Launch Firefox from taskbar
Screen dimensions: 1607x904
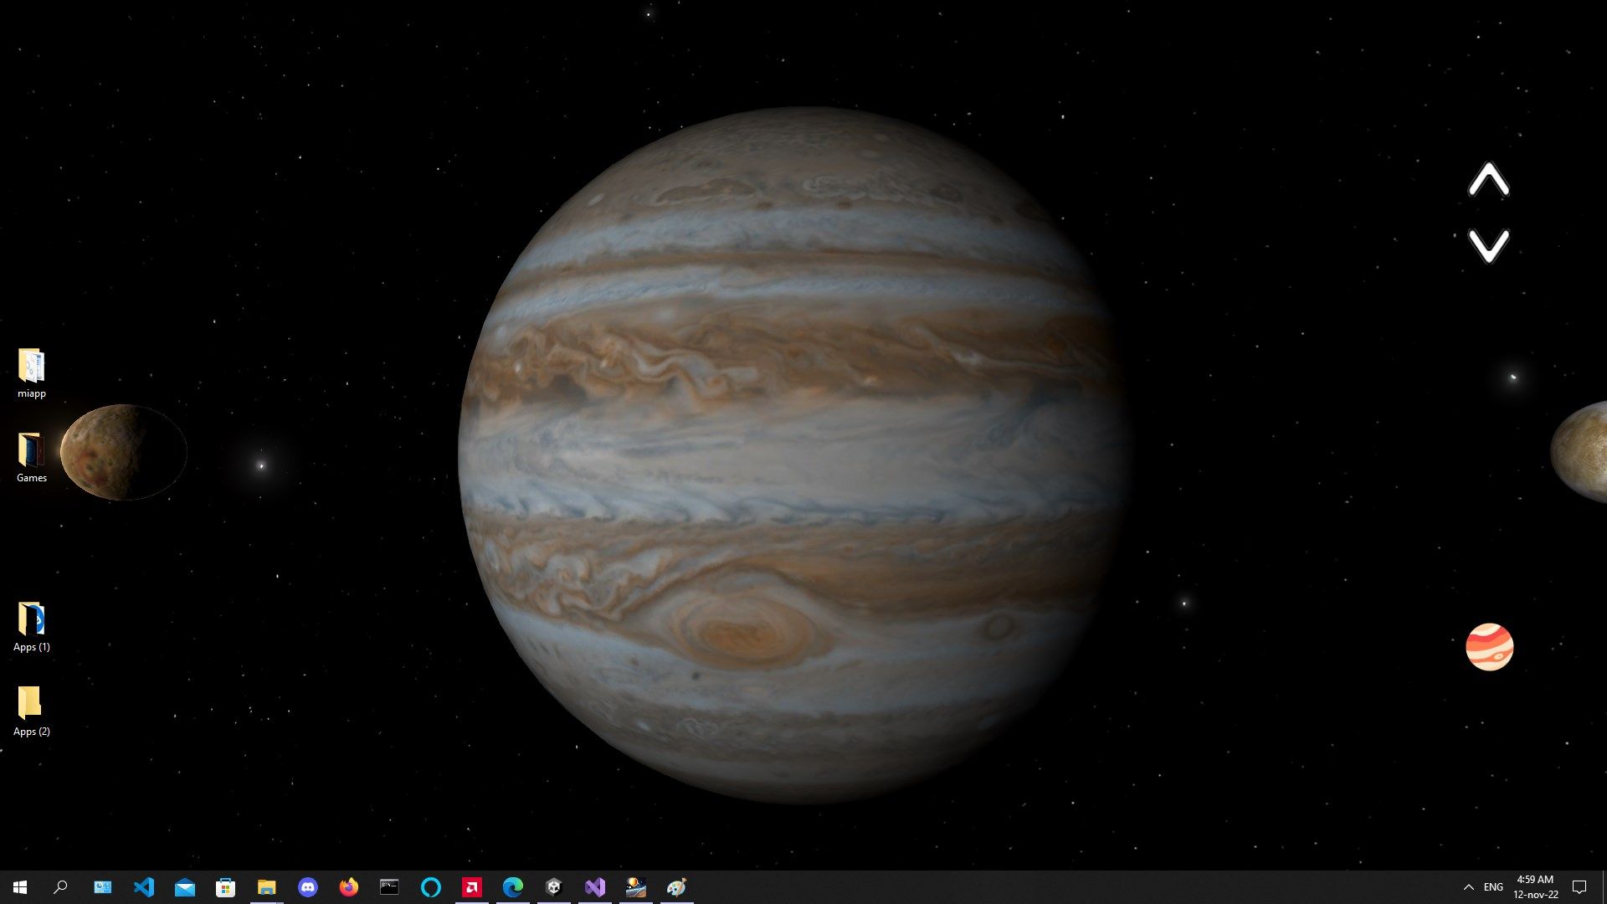coord(348,887)
